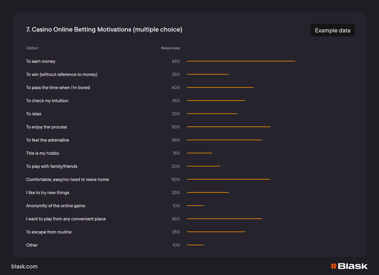Click 'This is my hobby' option
The height and width of the screenshot is (275, 379).
(42, 153)
